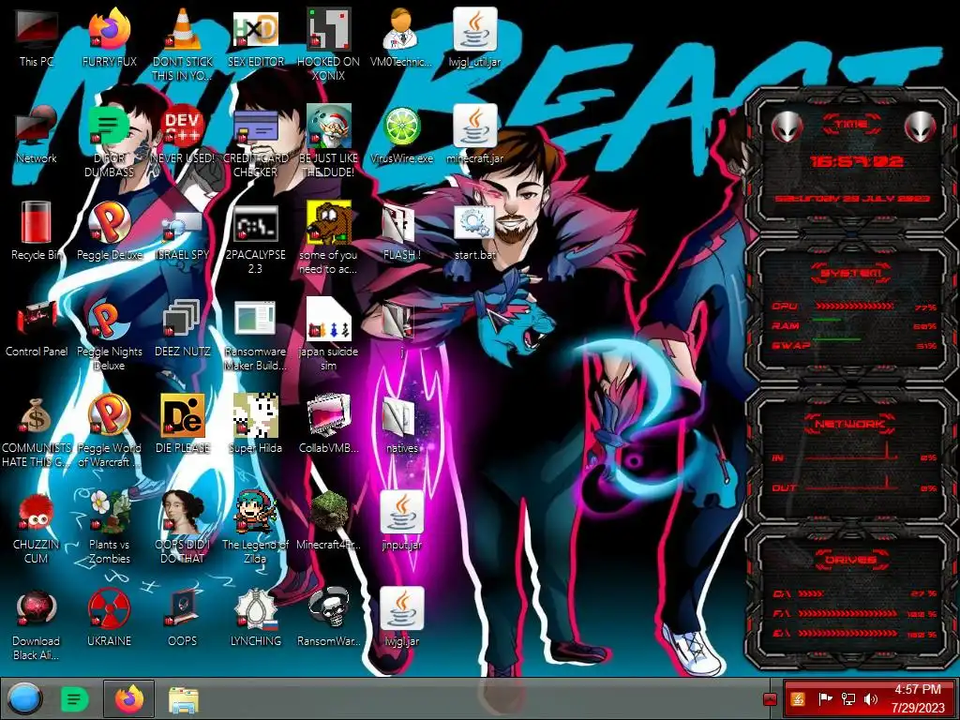960x720 pixels.
Task: Select the Download Black Ali icon
Action: click(37, 623)
